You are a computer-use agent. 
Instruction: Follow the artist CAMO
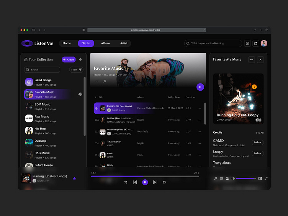pyautogui.click(x=258, y=142)
